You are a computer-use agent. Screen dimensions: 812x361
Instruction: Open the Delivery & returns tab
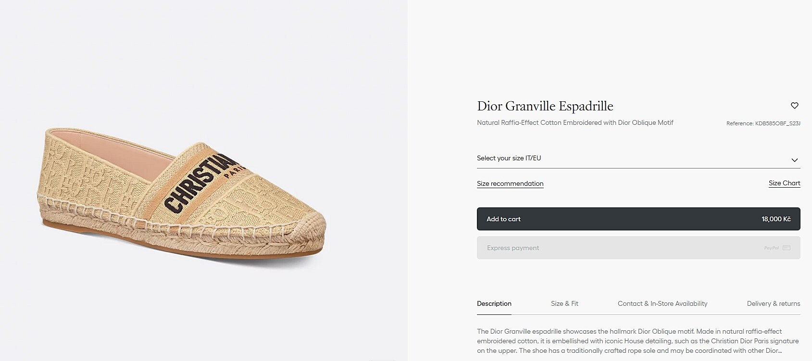pyautogui.click(x=773, y=303)
